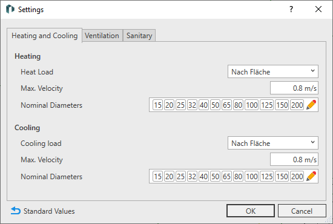Select diameter 50 in Cooling list

click(215, 176)
